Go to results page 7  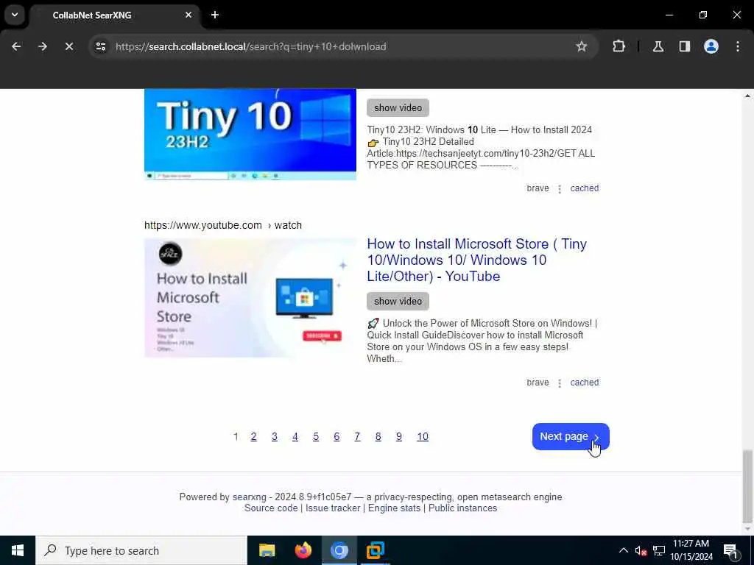pyautogui.click(x=357, y=437)
